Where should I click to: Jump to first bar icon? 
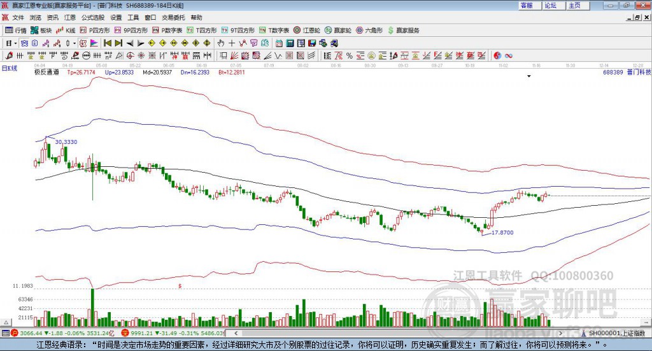point(107,43)
